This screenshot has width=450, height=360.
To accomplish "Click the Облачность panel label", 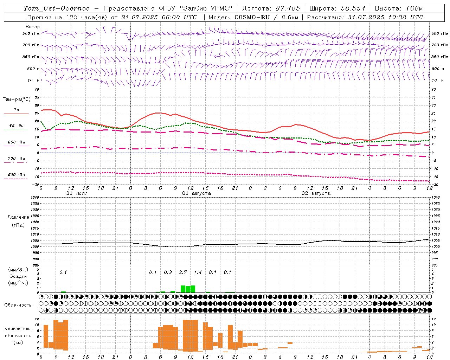I will 18,305.
